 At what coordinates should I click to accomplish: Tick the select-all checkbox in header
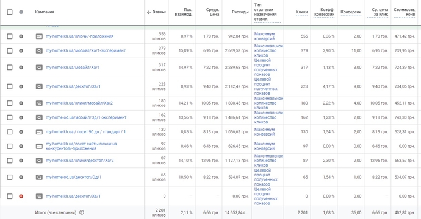[10, 12]
